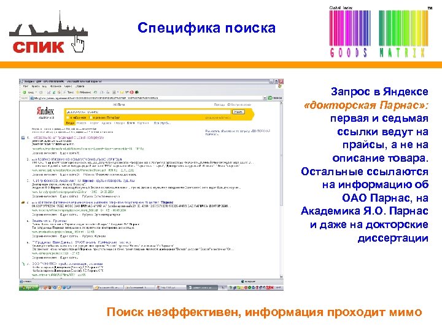This screenshot has height=332, width=442.
Task: Click the Найти search button
Action: click(238, 112)
